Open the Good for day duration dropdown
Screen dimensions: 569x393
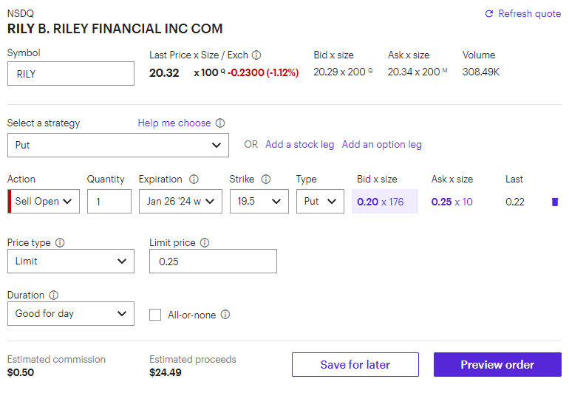[x=71, y=314]
